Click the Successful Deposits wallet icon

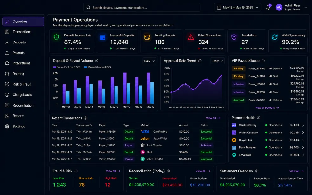tap(103, 37)
